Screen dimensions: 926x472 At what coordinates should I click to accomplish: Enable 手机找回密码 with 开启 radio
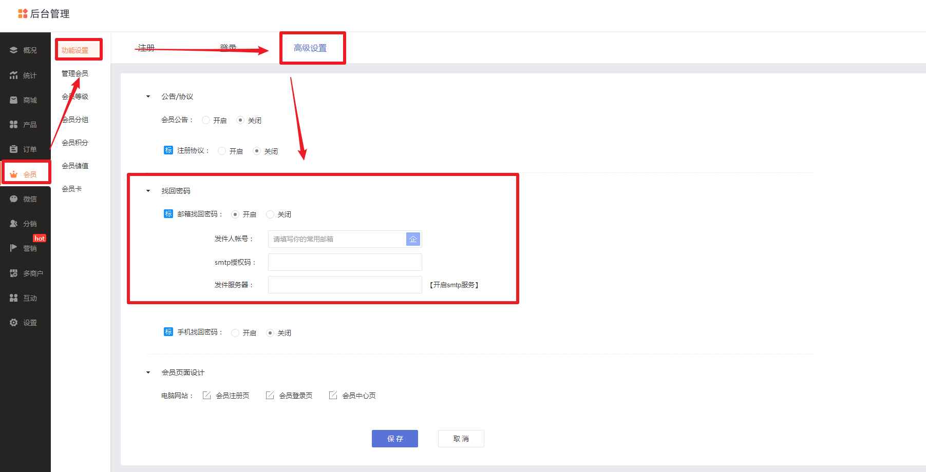pos(235,333)
